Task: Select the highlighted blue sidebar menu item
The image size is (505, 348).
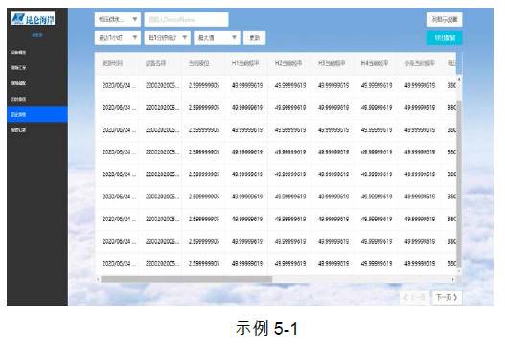Action: [37, 115]
